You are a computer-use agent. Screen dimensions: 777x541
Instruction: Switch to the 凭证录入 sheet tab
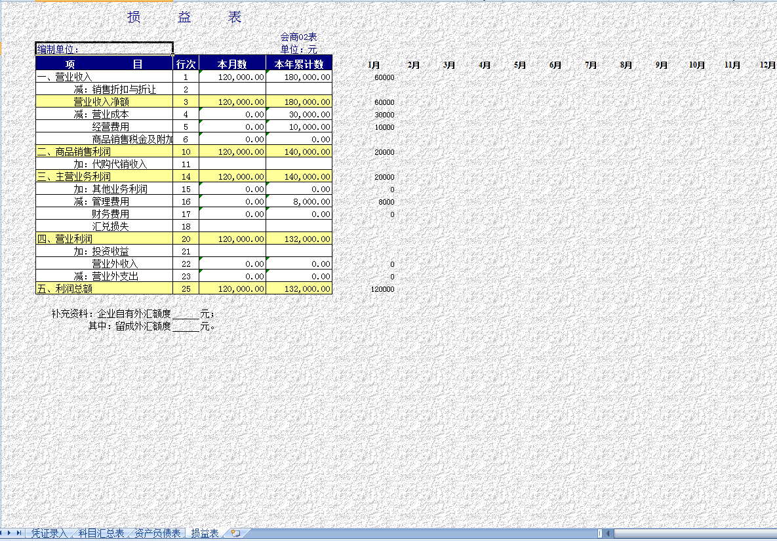coord(49,533)
